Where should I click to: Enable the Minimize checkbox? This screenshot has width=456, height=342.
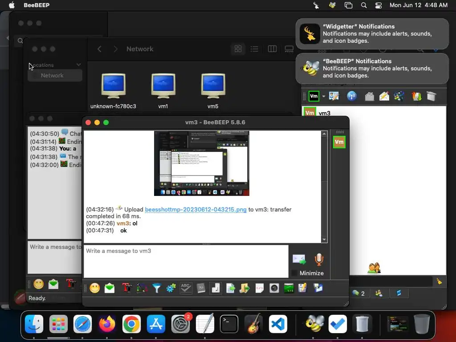click(294, 273)
